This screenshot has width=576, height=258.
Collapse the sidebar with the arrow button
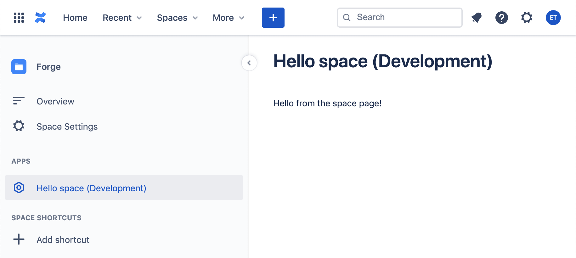coord(249,63)
